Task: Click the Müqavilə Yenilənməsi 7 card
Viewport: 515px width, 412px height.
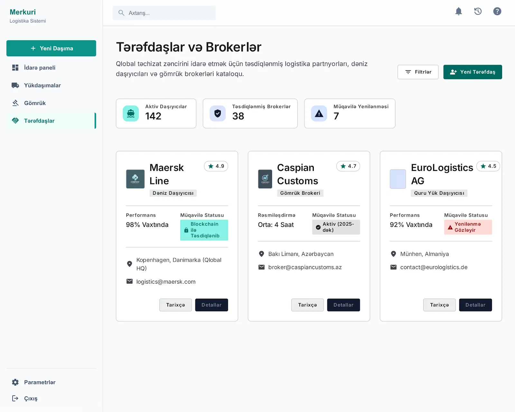Action: pos(350,113)
